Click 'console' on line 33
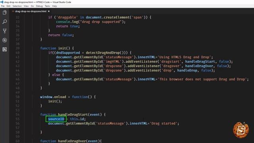This screenshot has height=143, width=254. (x=63, y=22)
